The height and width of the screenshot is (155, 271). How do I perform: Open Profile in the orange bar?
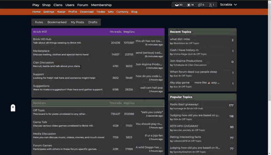[72, 12]
